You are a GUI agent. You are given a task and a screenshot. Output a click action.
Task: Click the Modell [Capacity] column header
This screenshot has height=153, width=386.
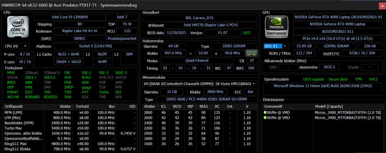(348, 106)
